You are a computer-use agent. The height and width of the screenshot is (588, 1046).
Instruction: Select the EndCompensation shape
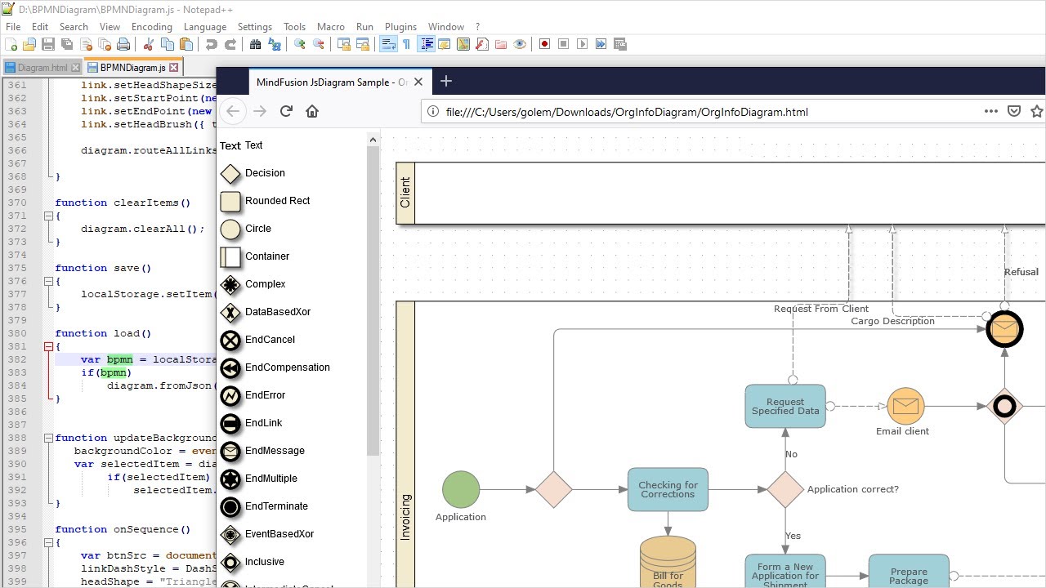[276, 367]
